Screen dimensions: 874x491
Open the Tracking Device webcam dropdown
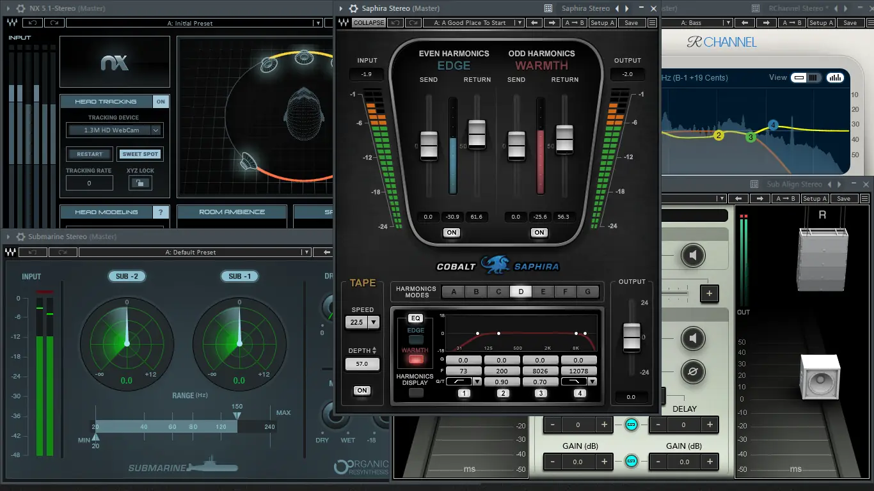pyautogui.click(x=115, y=130)
